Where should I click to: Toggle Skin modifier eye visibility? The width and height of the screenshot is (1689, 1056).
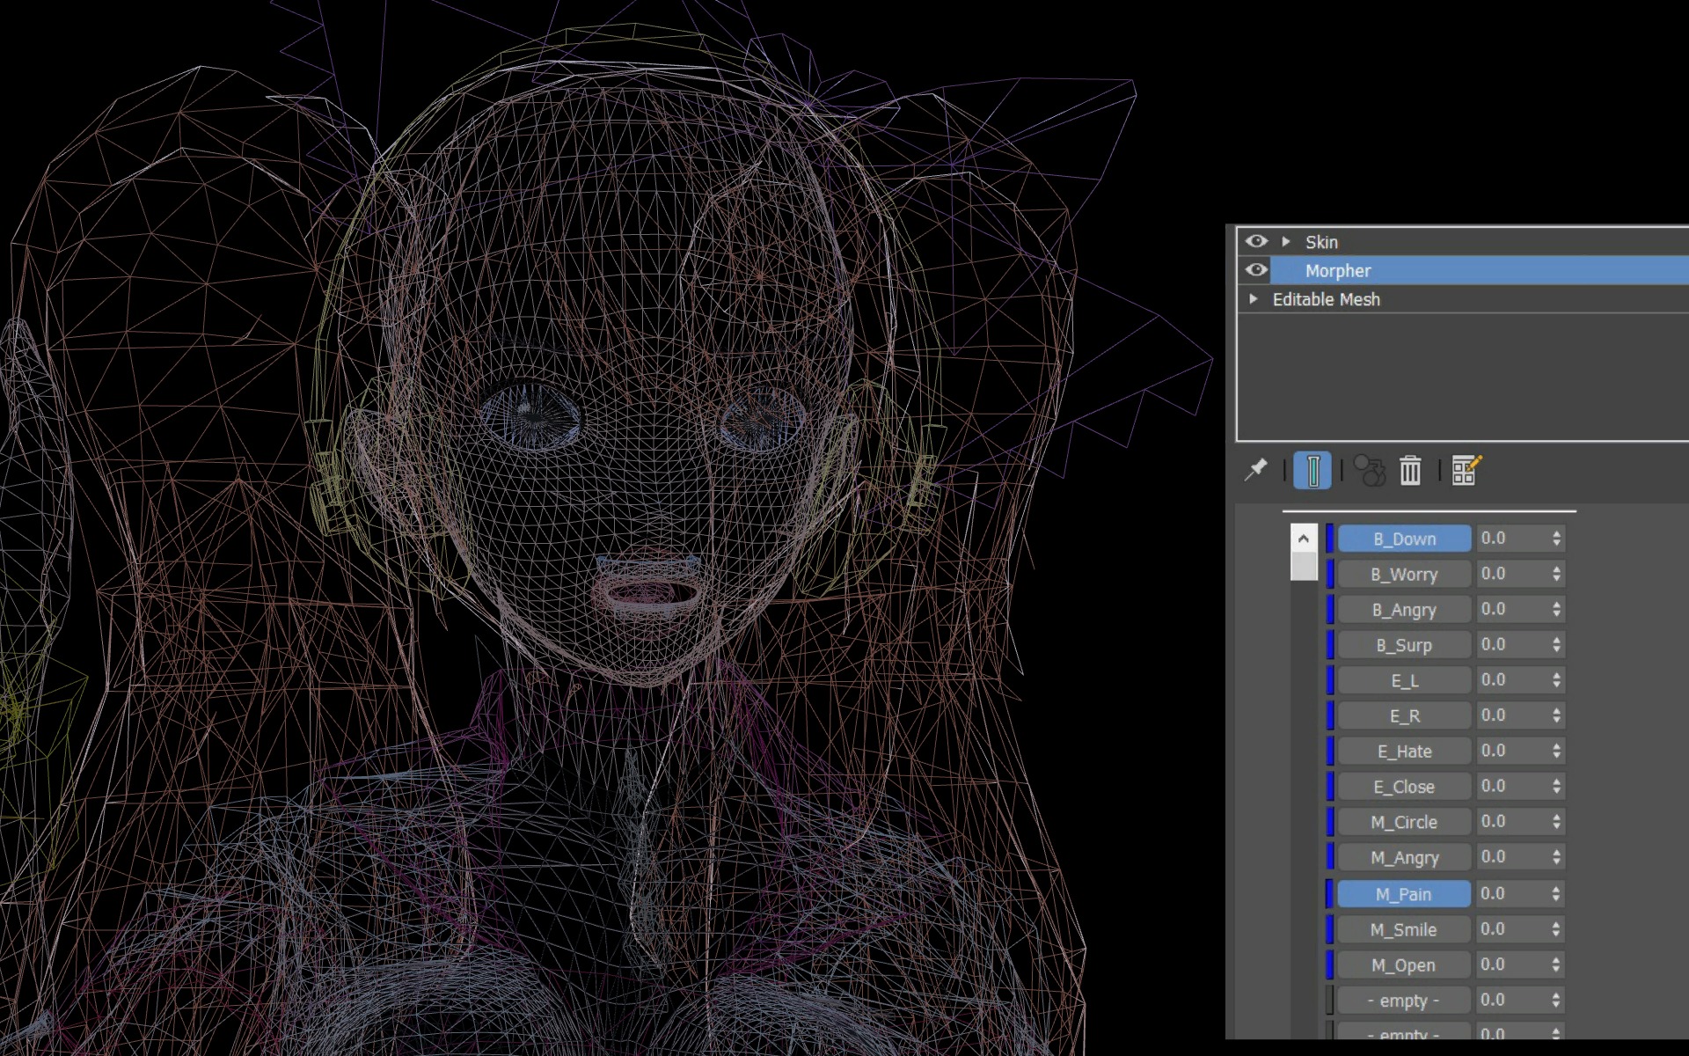point(1256,241)
